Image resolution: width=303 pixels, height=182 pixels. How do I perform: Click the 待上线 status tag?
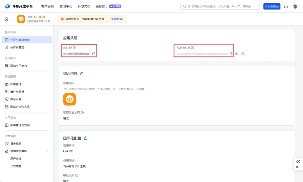(42, 17)
